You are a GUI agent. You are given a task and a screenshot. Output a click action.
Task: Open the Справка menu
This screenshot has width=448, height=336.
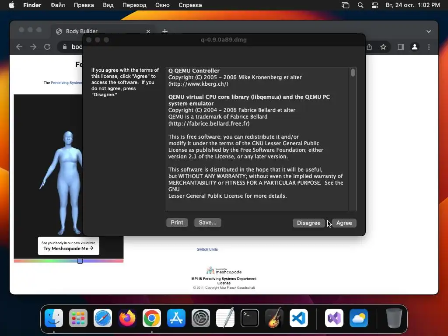click(190, 5)
